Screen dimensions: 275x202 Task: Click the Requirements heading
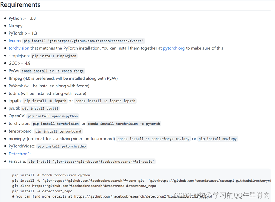point(20,4)
